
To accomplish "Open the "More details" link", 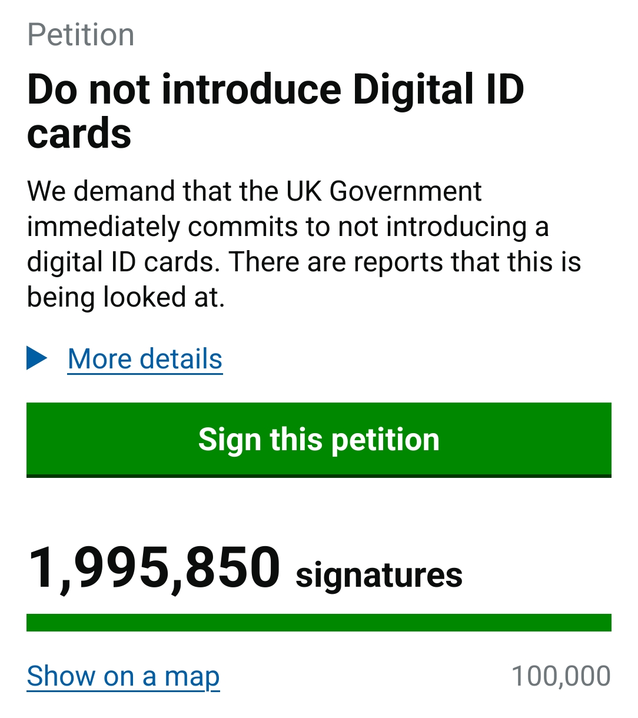I will [145, 359].
